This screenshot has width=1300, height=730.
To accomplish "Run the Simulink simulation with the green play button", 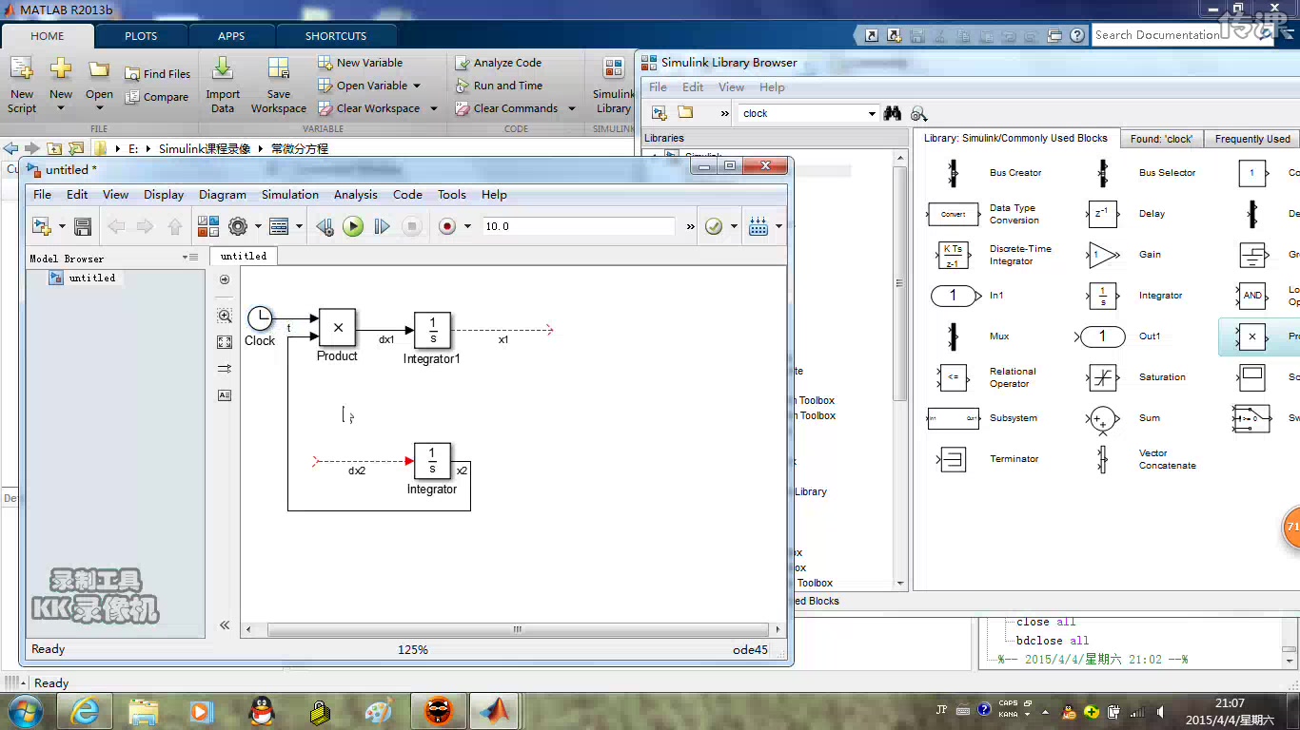I will coord(353,226).
